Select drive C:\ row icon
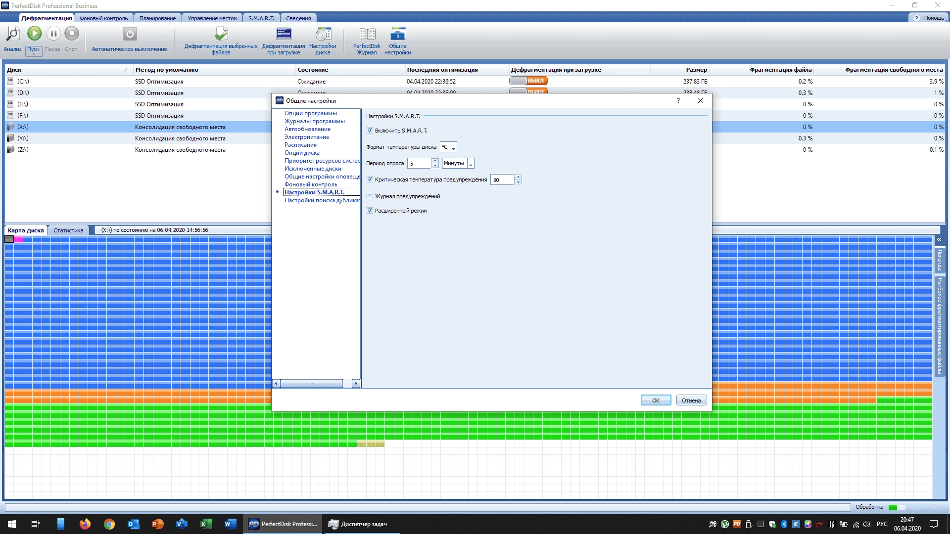This screenshot has width=950, height=534. point(10,81)
